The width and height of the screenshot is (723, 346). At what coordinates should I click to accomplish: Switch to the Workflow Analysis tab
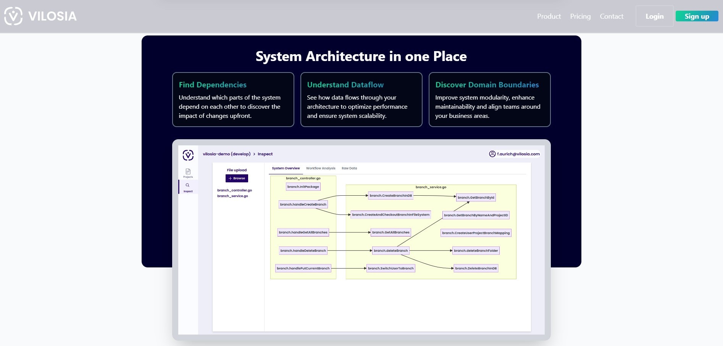(x=321, y=168)
